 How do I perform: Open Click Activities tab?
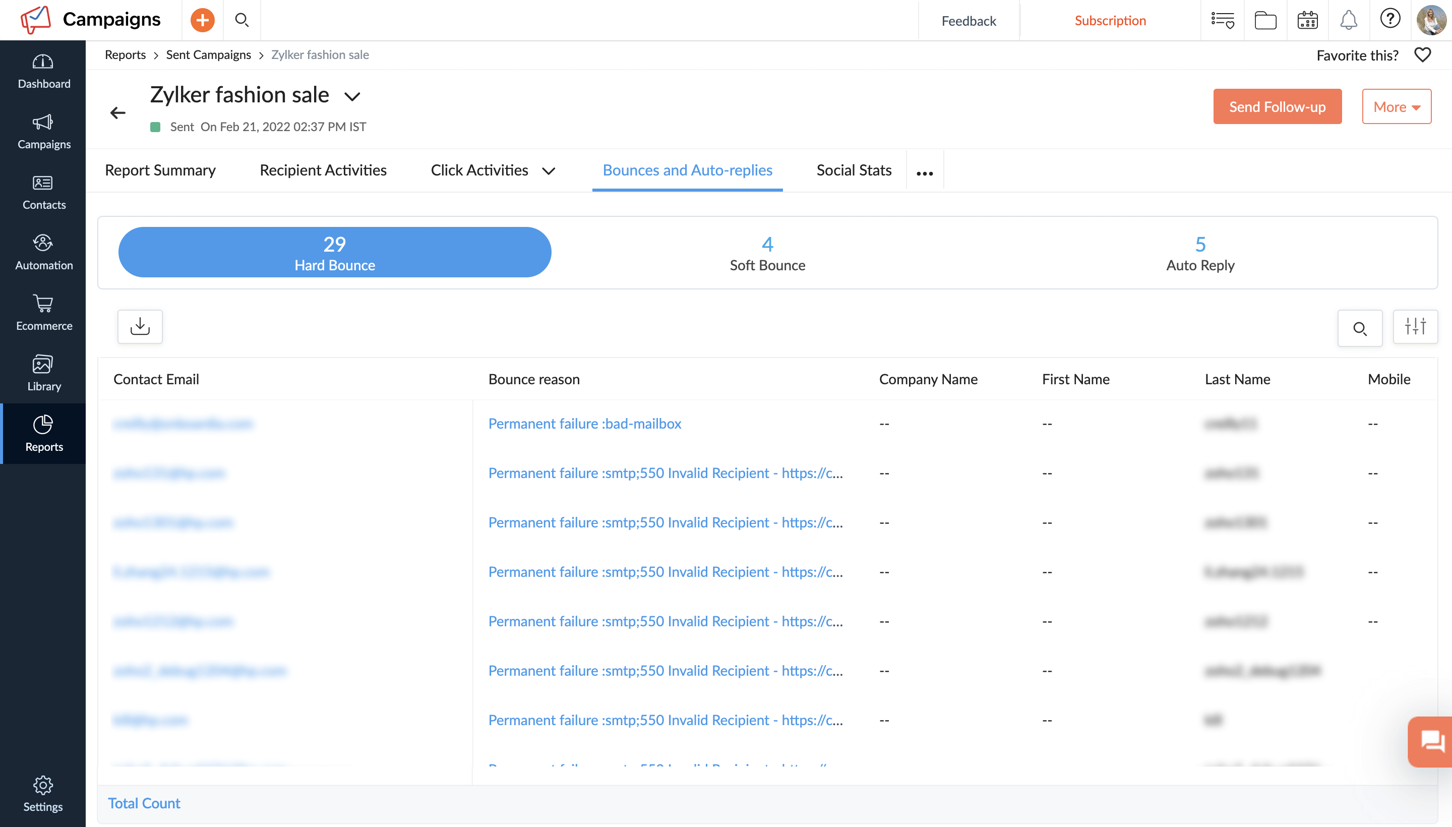pyautogui.click(x=479, y=170)
